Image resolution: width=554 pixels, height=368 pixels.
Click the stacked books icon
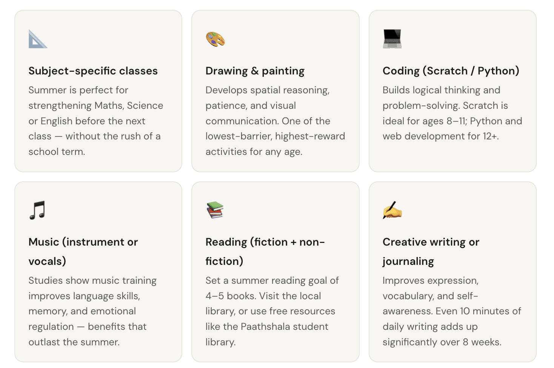click(215, 210)
